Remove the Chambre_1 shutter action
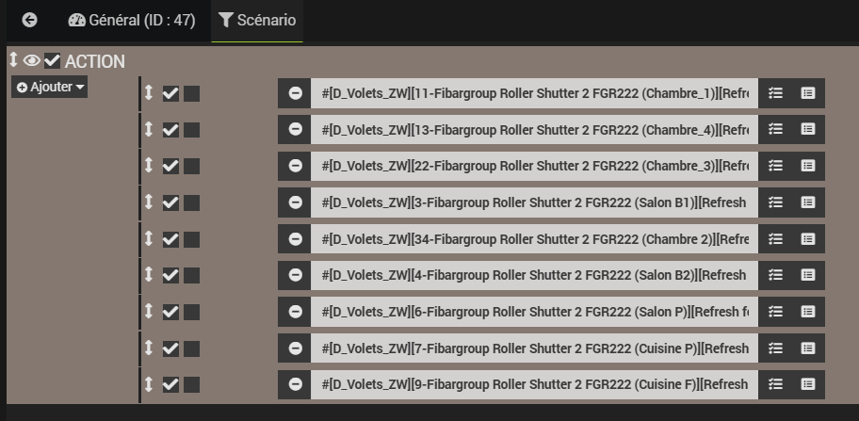Image resolution: width=859 pixels, height=421 pixels. click(x=295, y=93)
